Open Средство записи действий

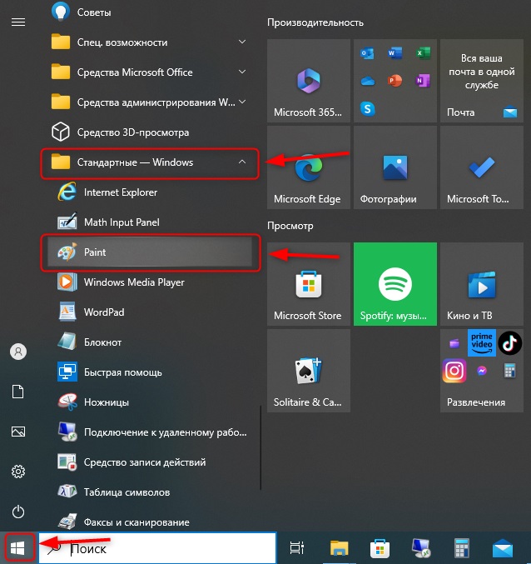tap(150, 462)
